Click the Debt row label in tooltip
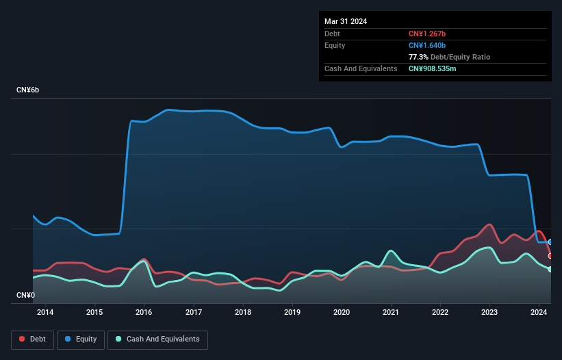Screen dimensions: 562x360 pos(332,34)
